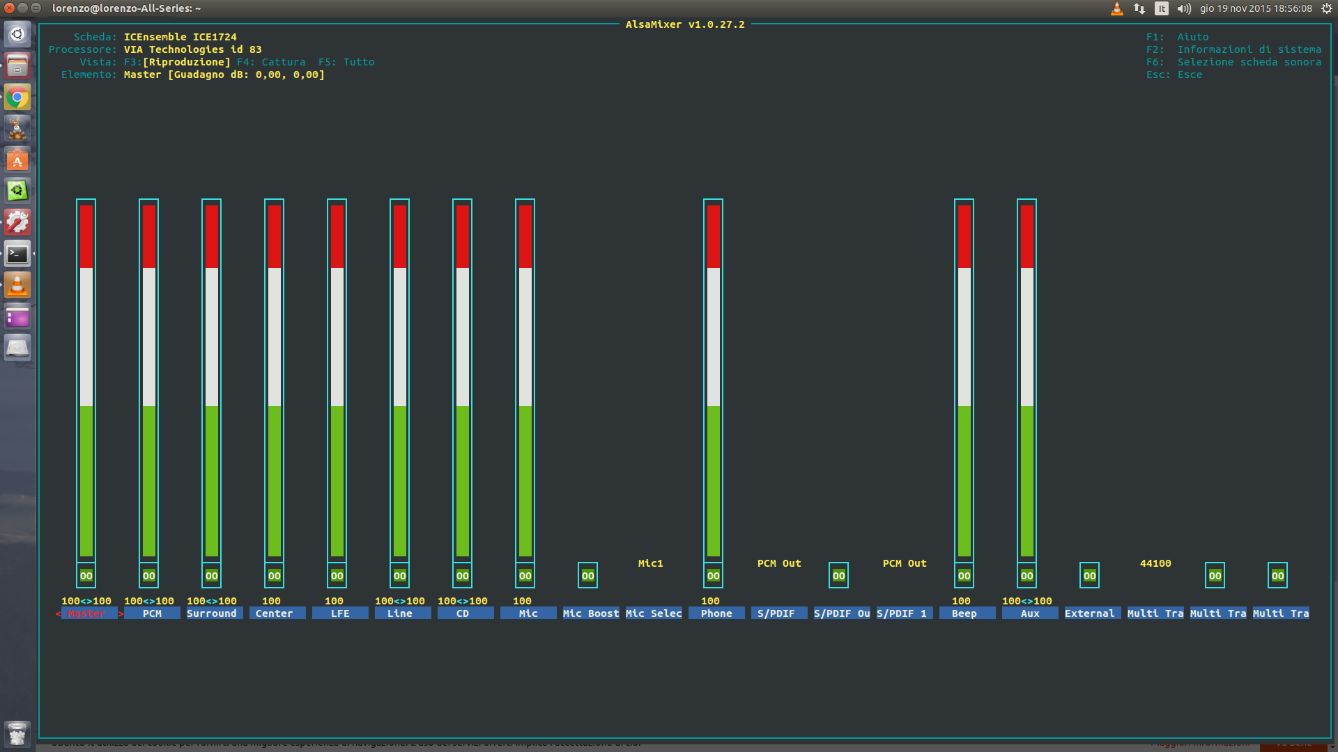Toggle the mute box under Master channel
This screenshot has width=1338, height=752.
click(x=86, y=576)
